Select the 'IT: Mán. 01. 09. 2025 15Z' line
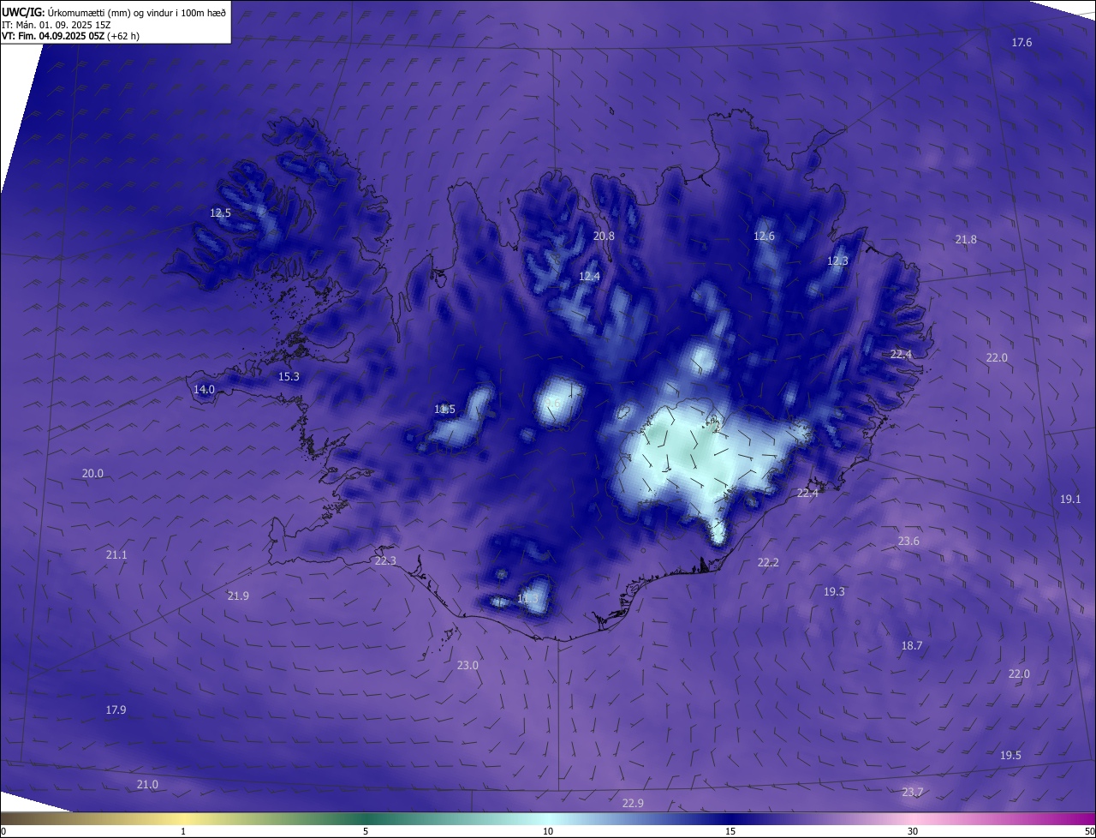Viewport: 1096px width, 838px height. 57,25
